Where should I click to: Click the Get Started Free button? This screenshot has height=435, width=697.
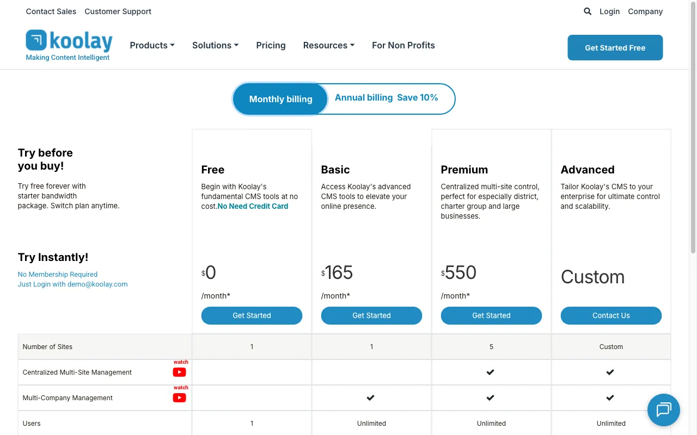pos(615,48)
